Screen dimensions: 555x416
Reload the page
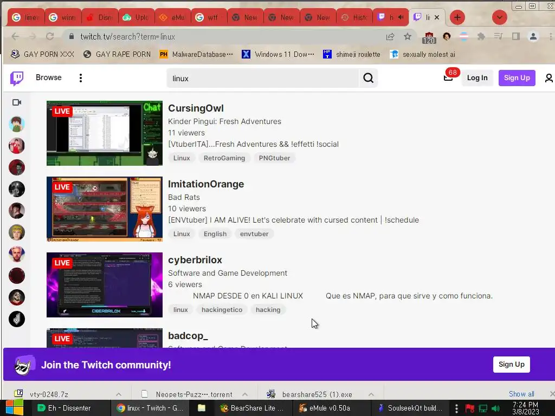(50, 36)
